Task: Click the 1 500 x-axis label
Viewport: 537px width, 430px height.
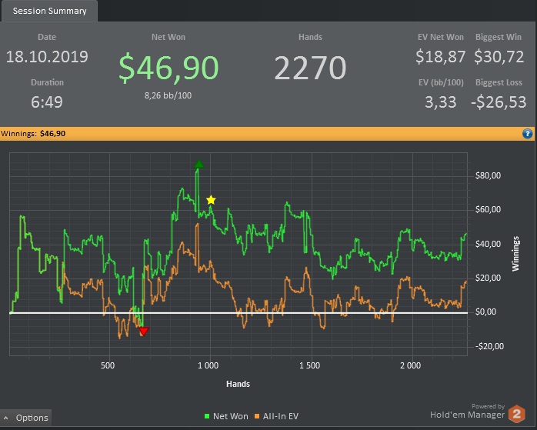Action: [309, 365]
